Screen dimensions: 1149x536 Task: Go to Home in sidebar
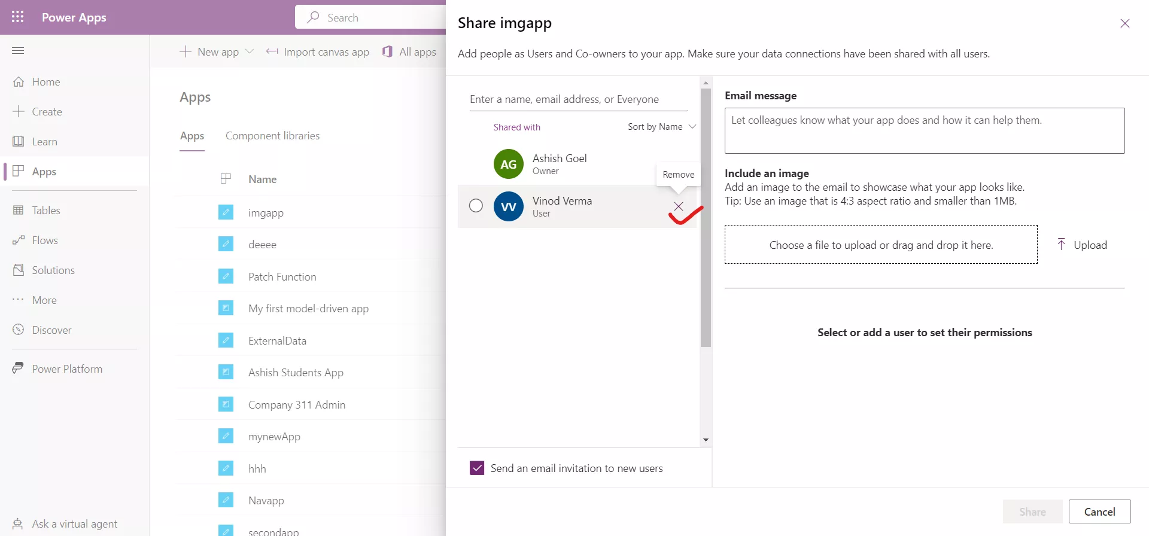point(46,82)
